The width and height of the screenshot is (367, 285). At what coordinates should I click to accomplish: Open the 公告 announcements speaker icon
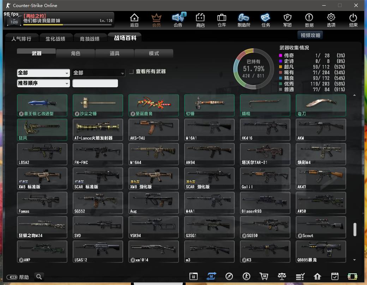[178, 20]
